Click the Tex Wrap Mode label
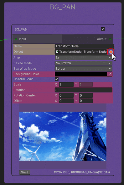 tap(25, 69)
